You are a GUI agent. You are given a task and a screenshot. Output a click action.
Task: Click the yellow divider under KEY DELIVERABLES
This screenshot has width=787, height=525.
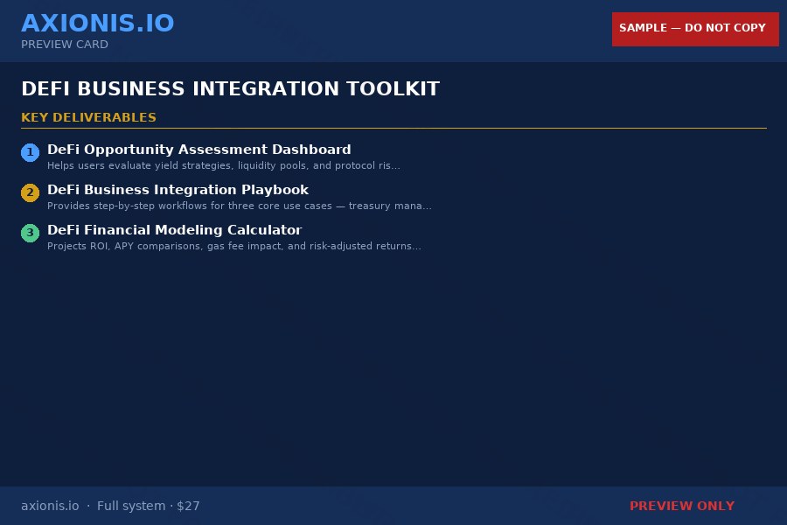coord(393,128)
